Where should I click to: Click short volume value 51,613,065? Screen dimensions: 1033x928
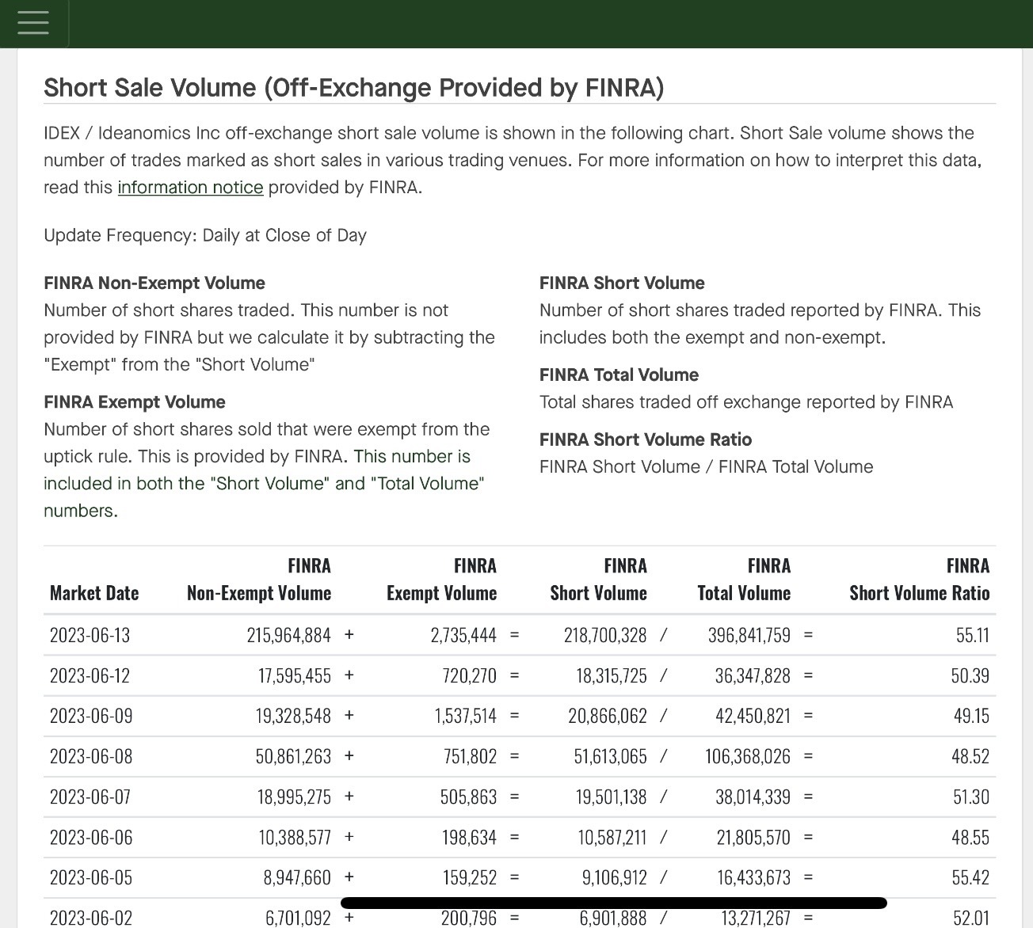[611, 757]
